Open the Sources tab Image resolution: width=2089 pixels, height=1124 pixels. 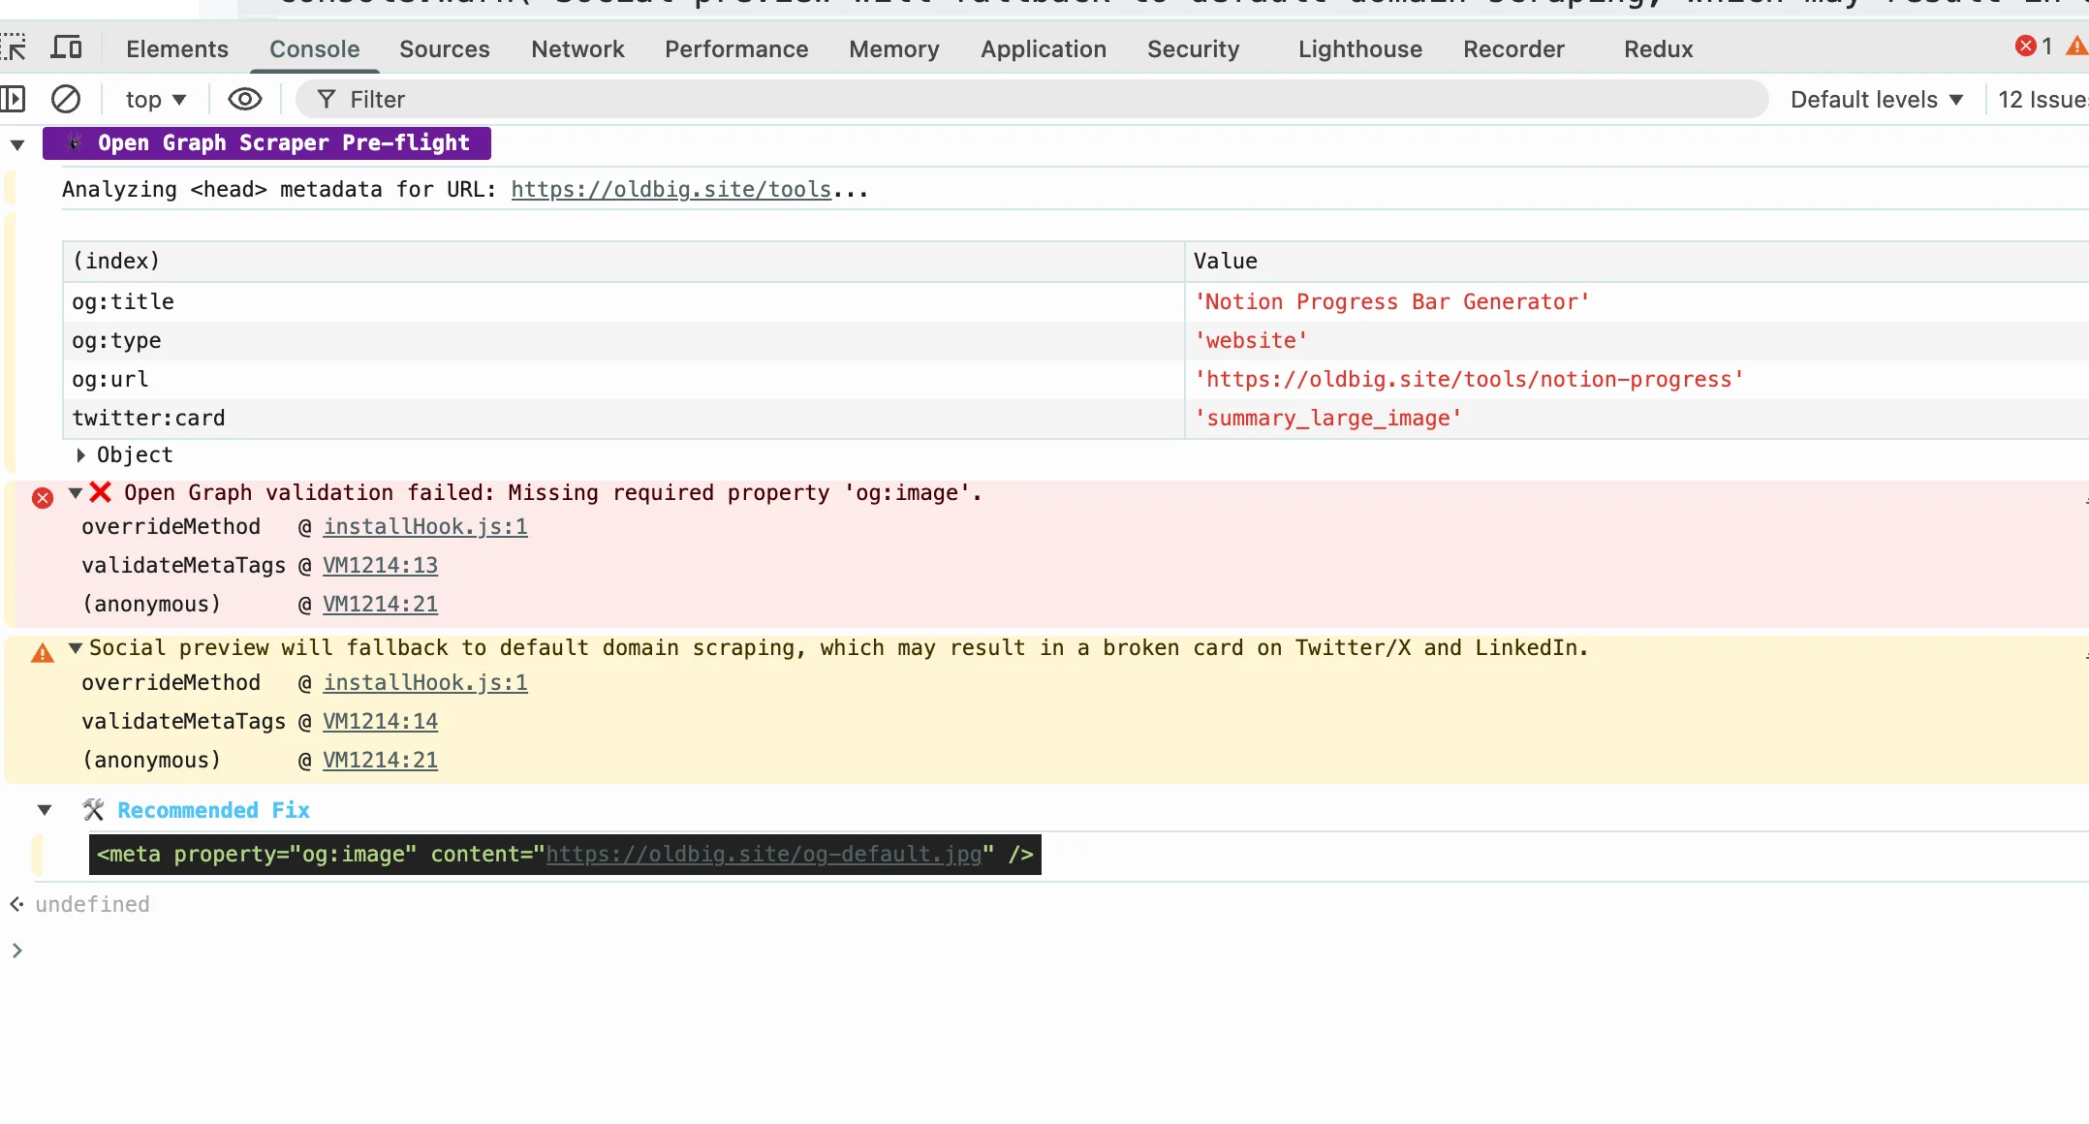(444, 48)
